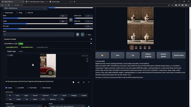The width and height of the screenshot is (191, 107).
Task: Choose the Inpaint control type
Action: (34, 99)
